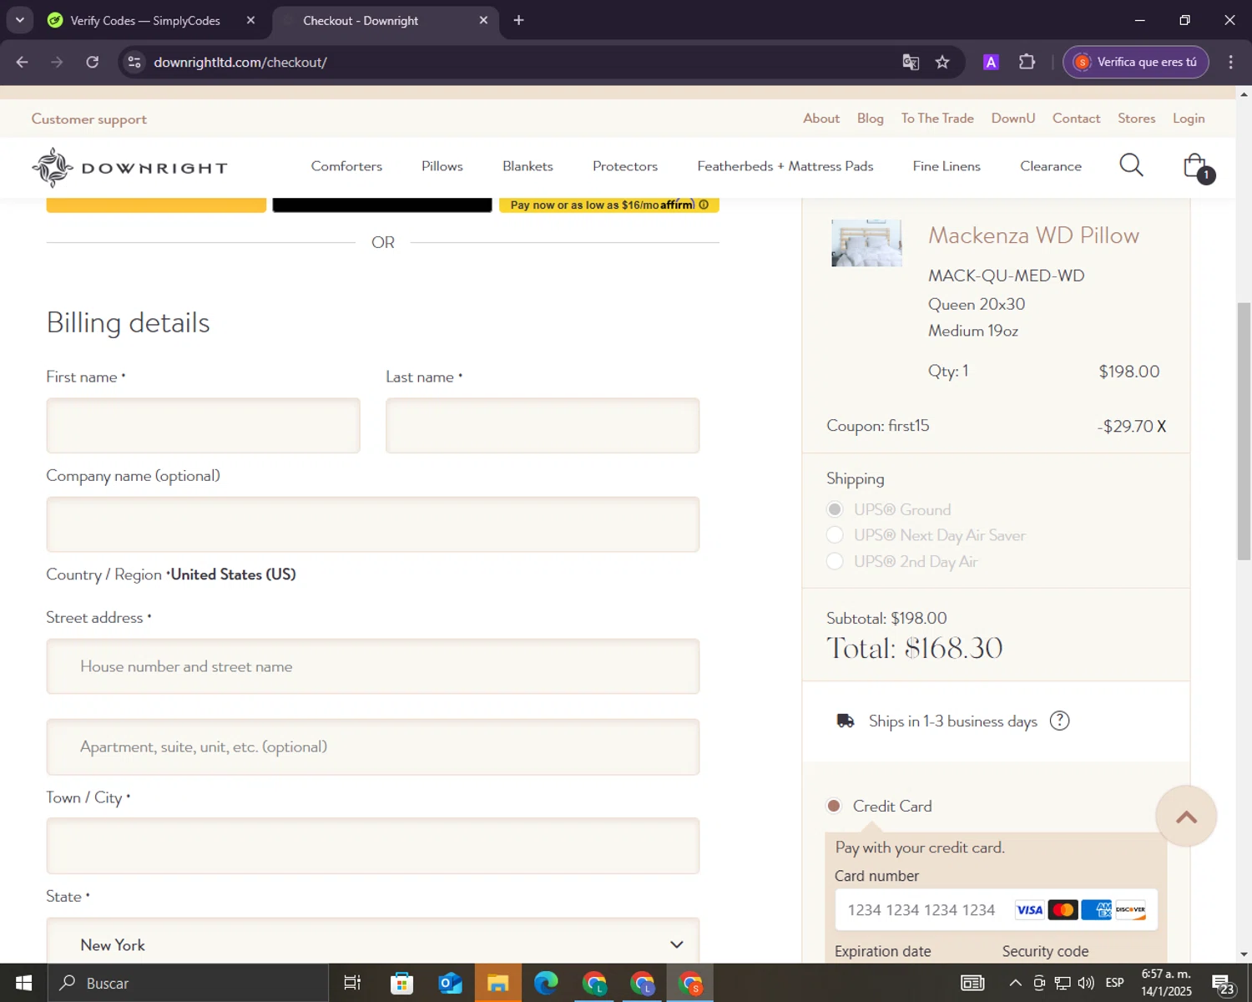Click the Verifica que eres tú profile button

[1136, 62]
